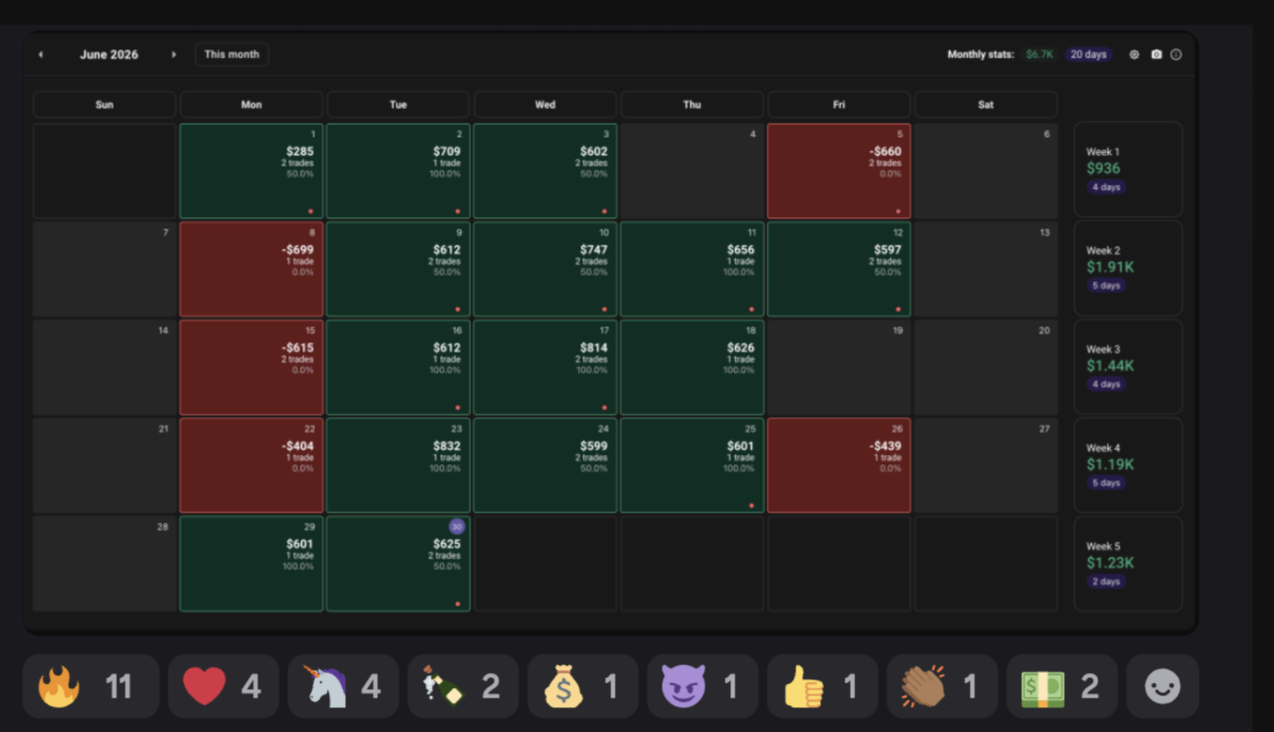This screenshot has height=732, width=1274.
Task: Open June 1 day with $285
Action: pos(251,171)
